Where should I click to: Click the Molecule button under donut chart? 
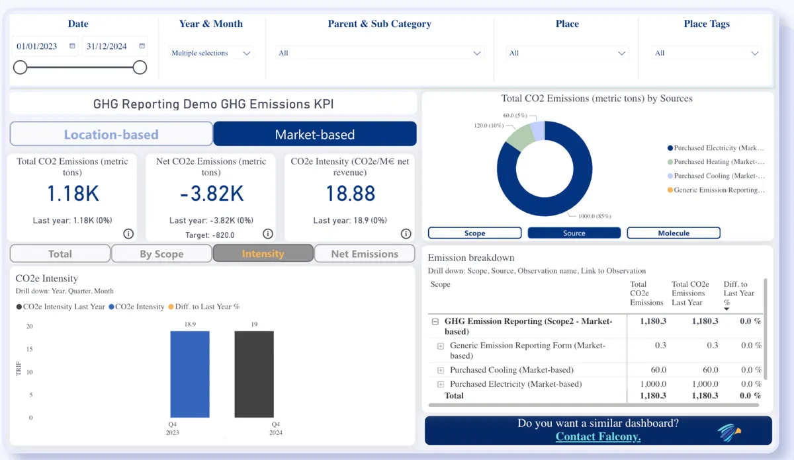[674, 233]
